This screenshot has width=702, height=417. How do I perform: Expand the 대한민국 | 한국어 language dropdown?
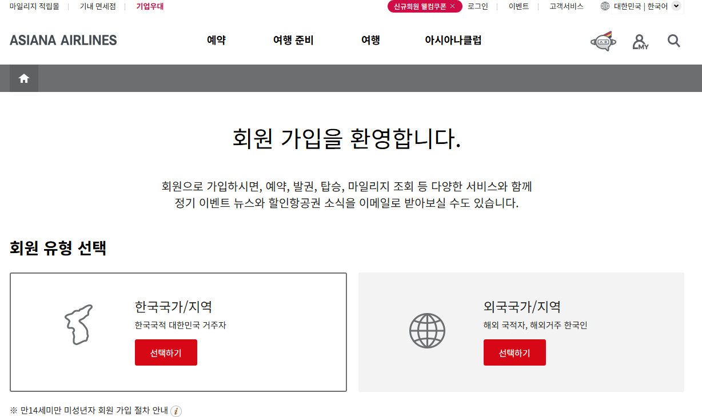[676, 6]
